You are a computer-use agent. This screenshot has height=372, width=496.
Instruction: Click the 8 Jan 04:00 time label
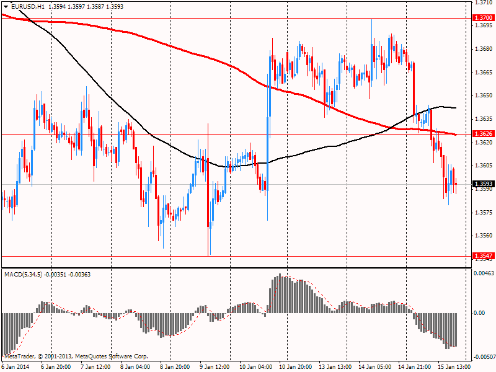(x=135, y=366)
